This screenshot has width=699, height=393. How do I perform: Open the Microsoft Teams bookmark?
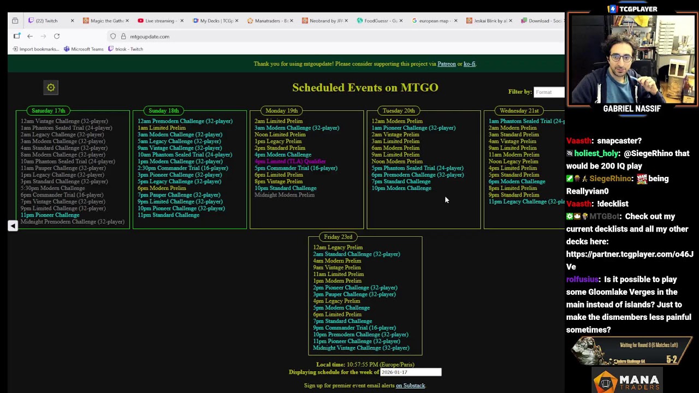click(84, 49)
